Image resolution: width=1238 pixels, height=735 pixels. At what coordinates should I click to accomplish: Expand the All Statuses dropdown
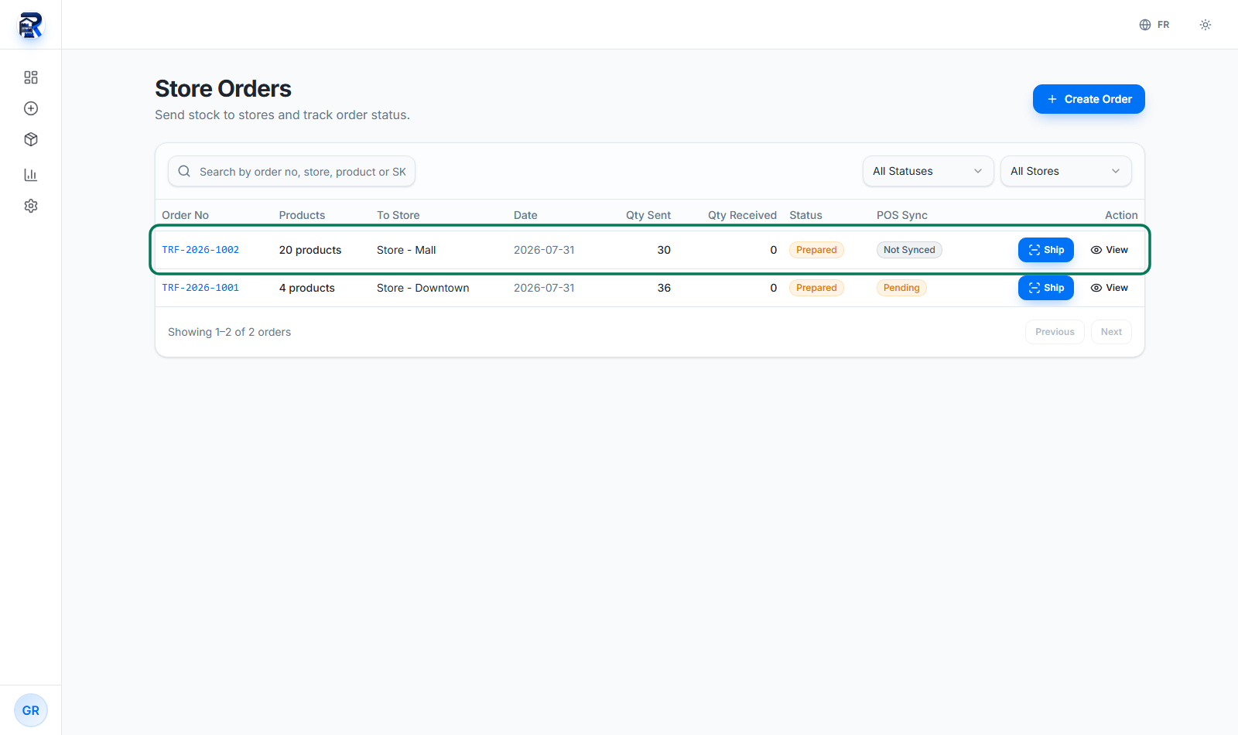click(928, 171)
